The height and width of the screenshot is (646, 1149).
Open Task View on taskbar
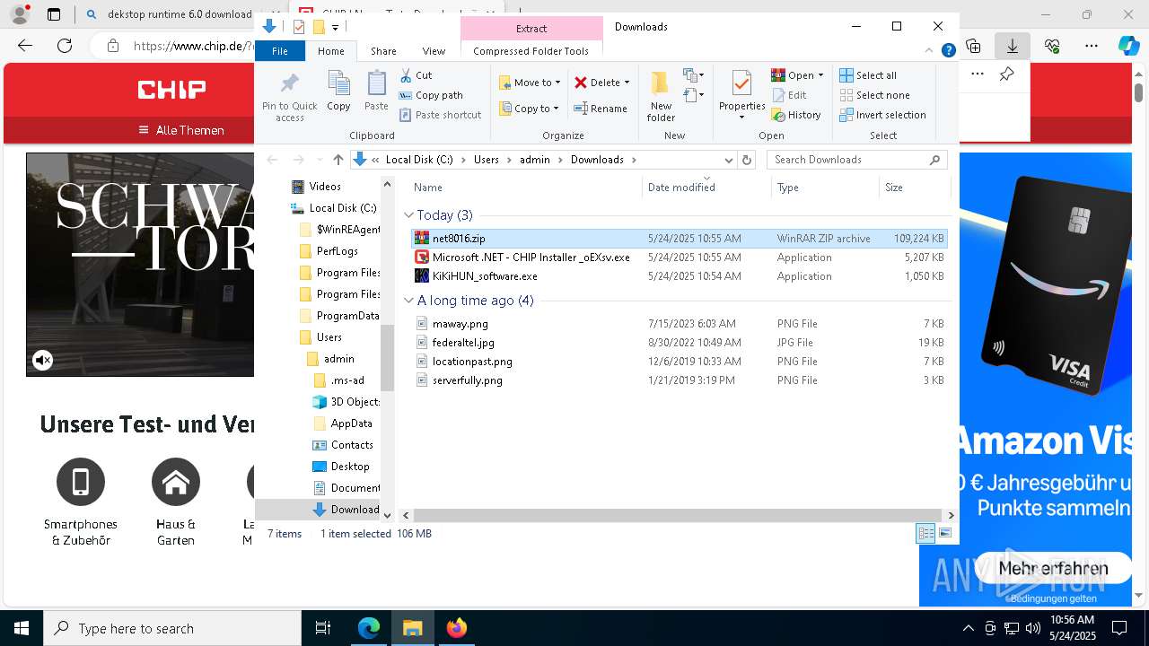[323, 628]
